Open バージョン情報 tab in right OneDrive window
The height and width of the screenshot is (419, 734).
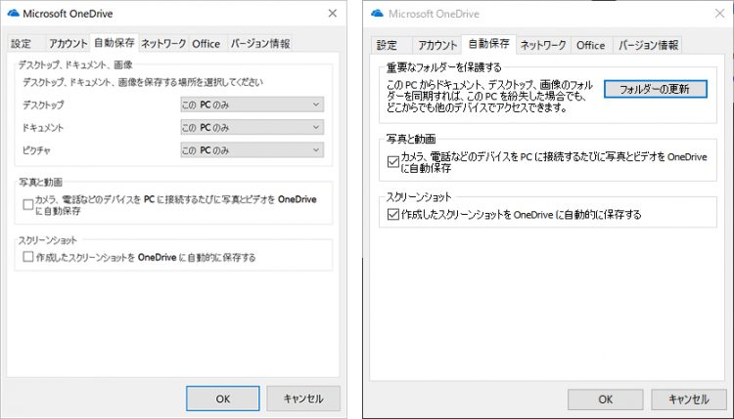pos(648,45)
